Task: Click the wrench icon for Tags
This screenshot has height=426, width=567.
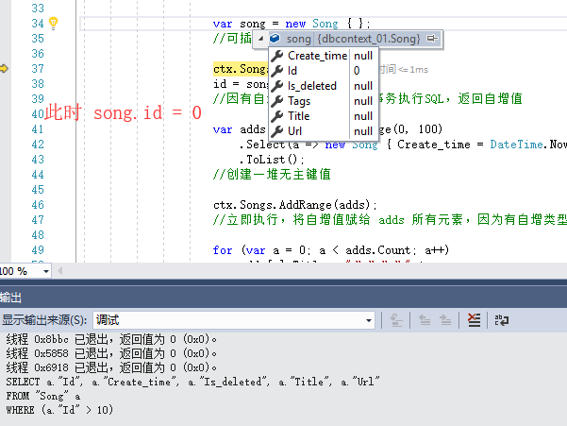Action: pyautogui.click(x=277, y=101)
